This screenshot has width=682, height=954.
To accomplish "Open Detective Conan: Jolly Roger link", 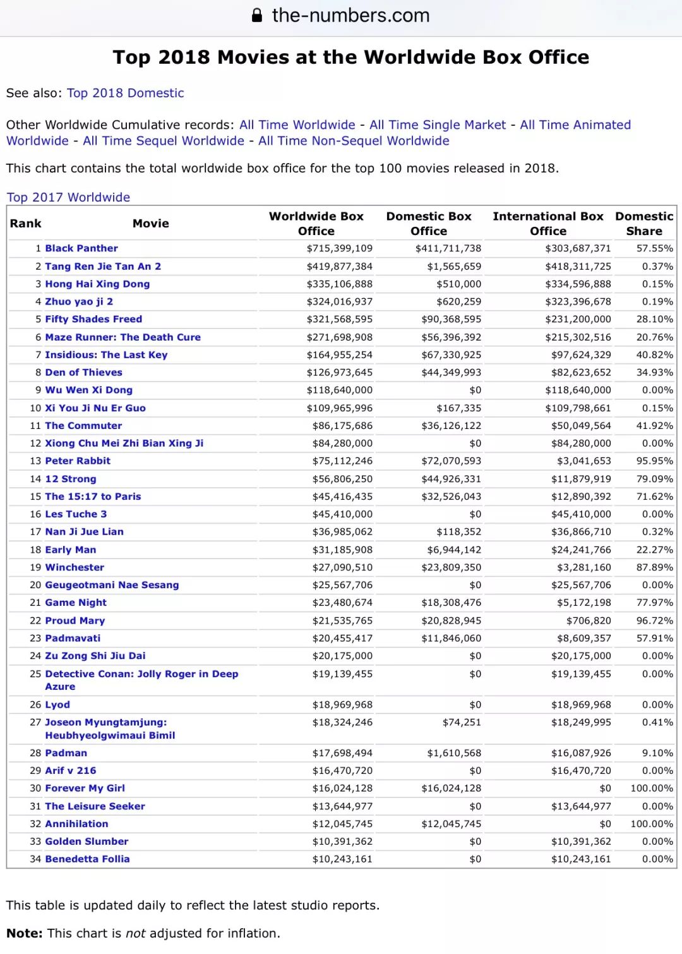I will tap(141, 673).
